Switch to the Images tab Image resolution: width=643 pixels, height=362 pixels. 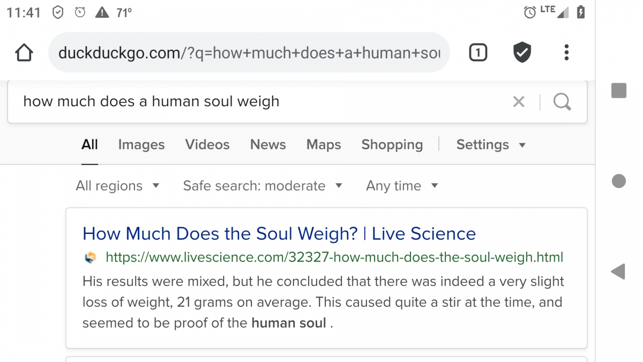141,145
